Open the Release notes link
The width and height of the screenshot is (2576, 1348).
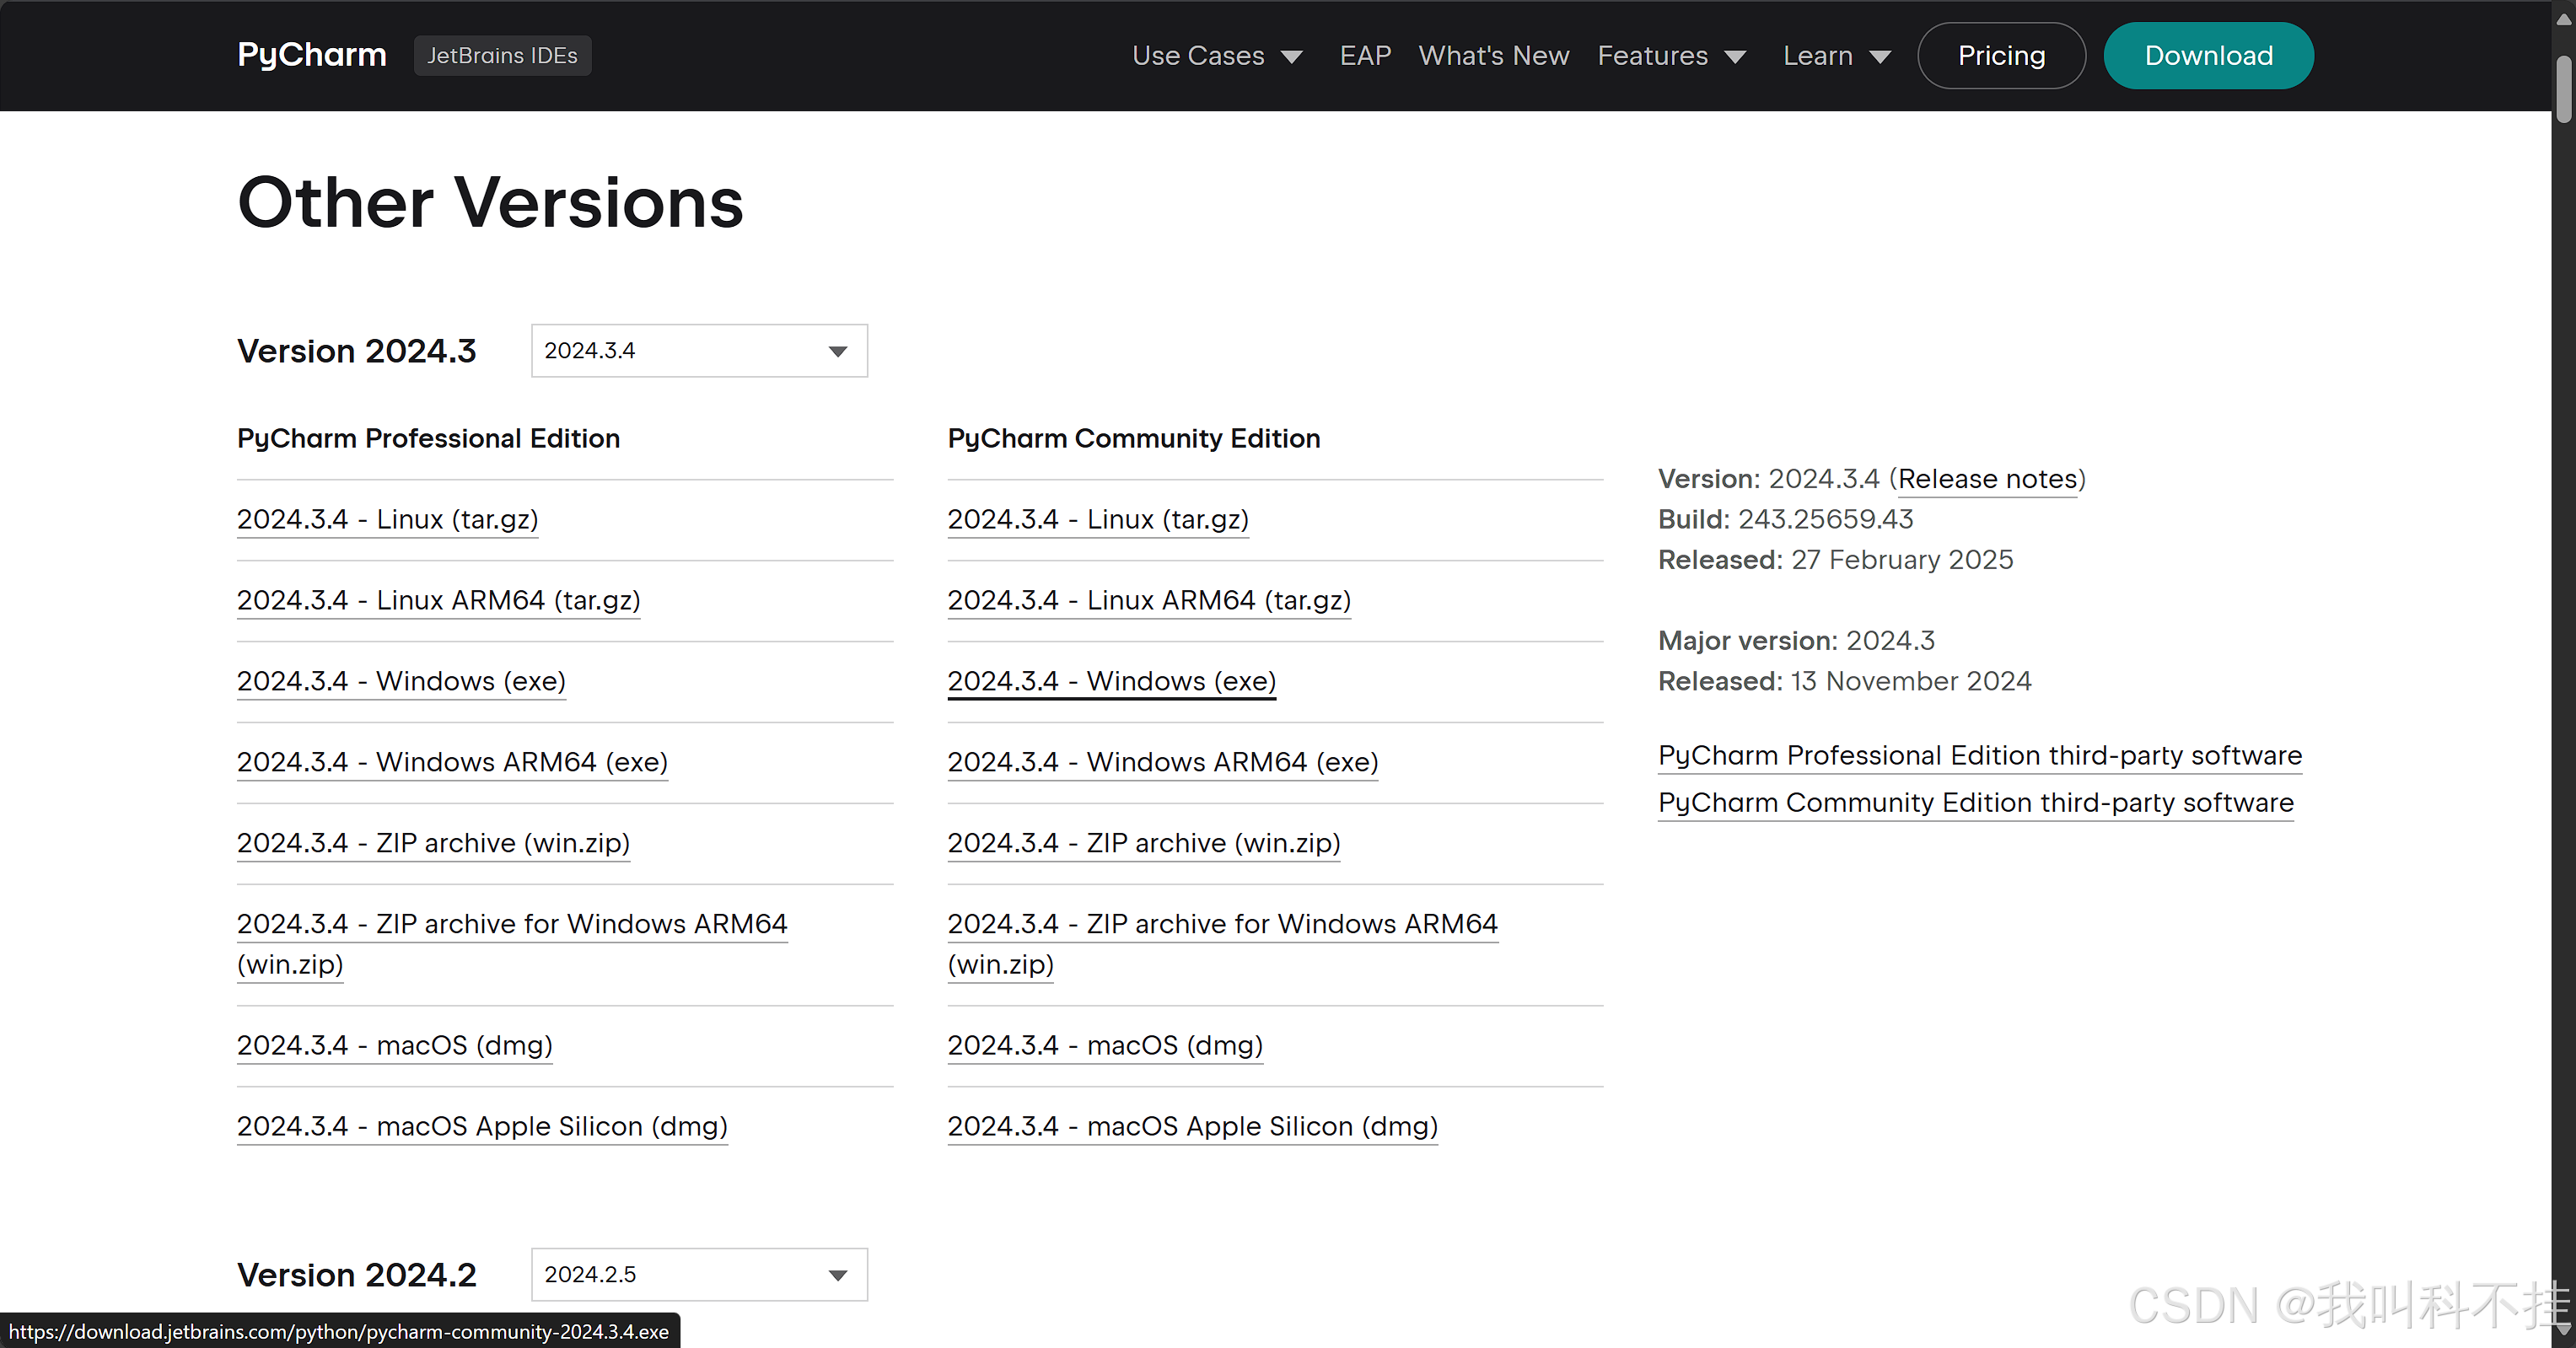click(1987, 479)
